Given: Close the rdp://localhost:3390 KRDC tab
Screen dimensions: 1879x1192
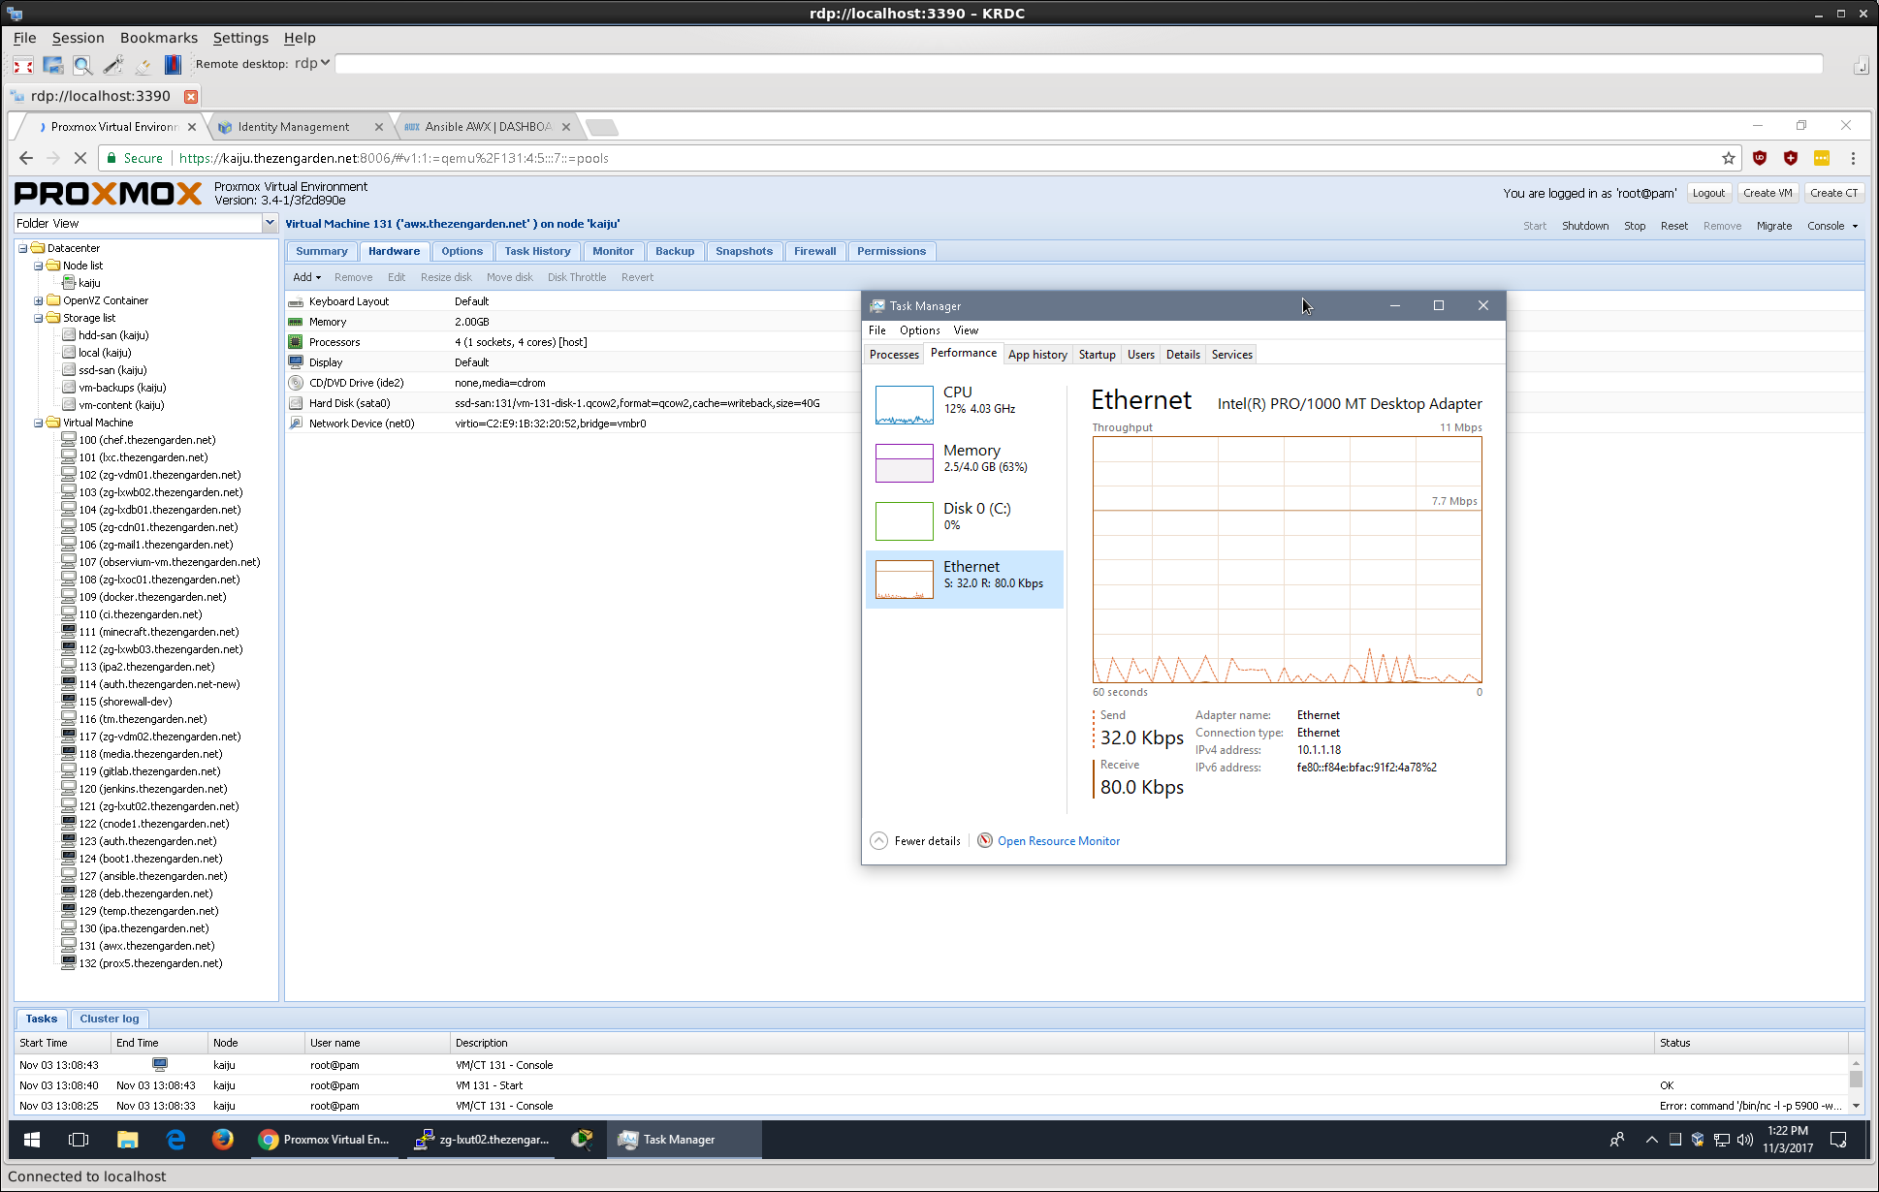Looking at the screenshot, I should tap(191, 96).
